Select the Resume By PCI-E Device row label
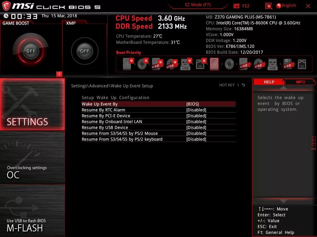 (x=106, y=116)
